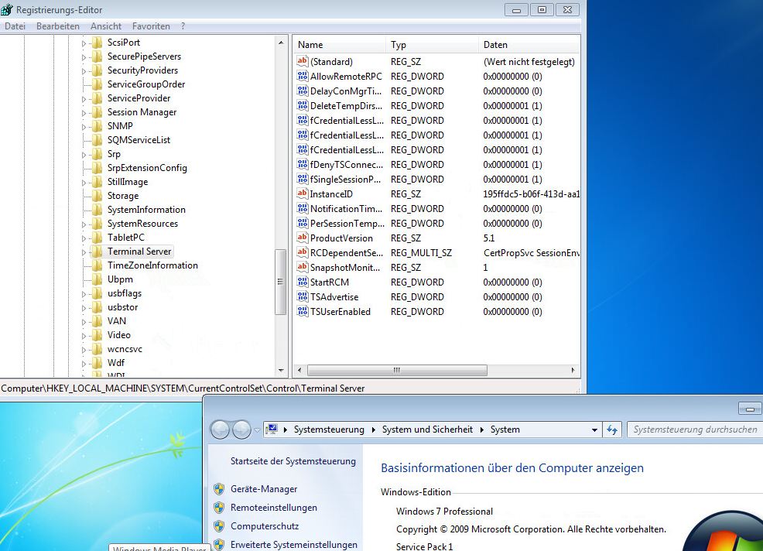Click the AllowRemoteRPC DWORD value icon

[303, 76]
